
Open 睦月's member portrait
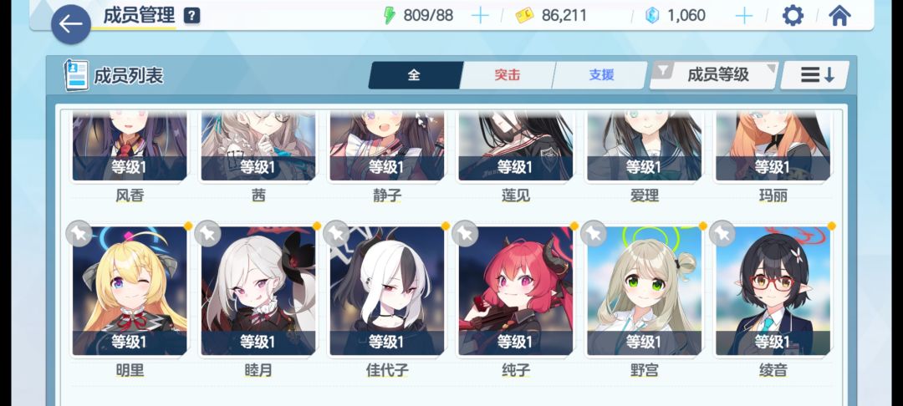(258, 291)
